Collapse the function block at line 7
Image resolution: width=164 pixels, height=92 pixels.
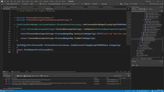coord(15,25)
